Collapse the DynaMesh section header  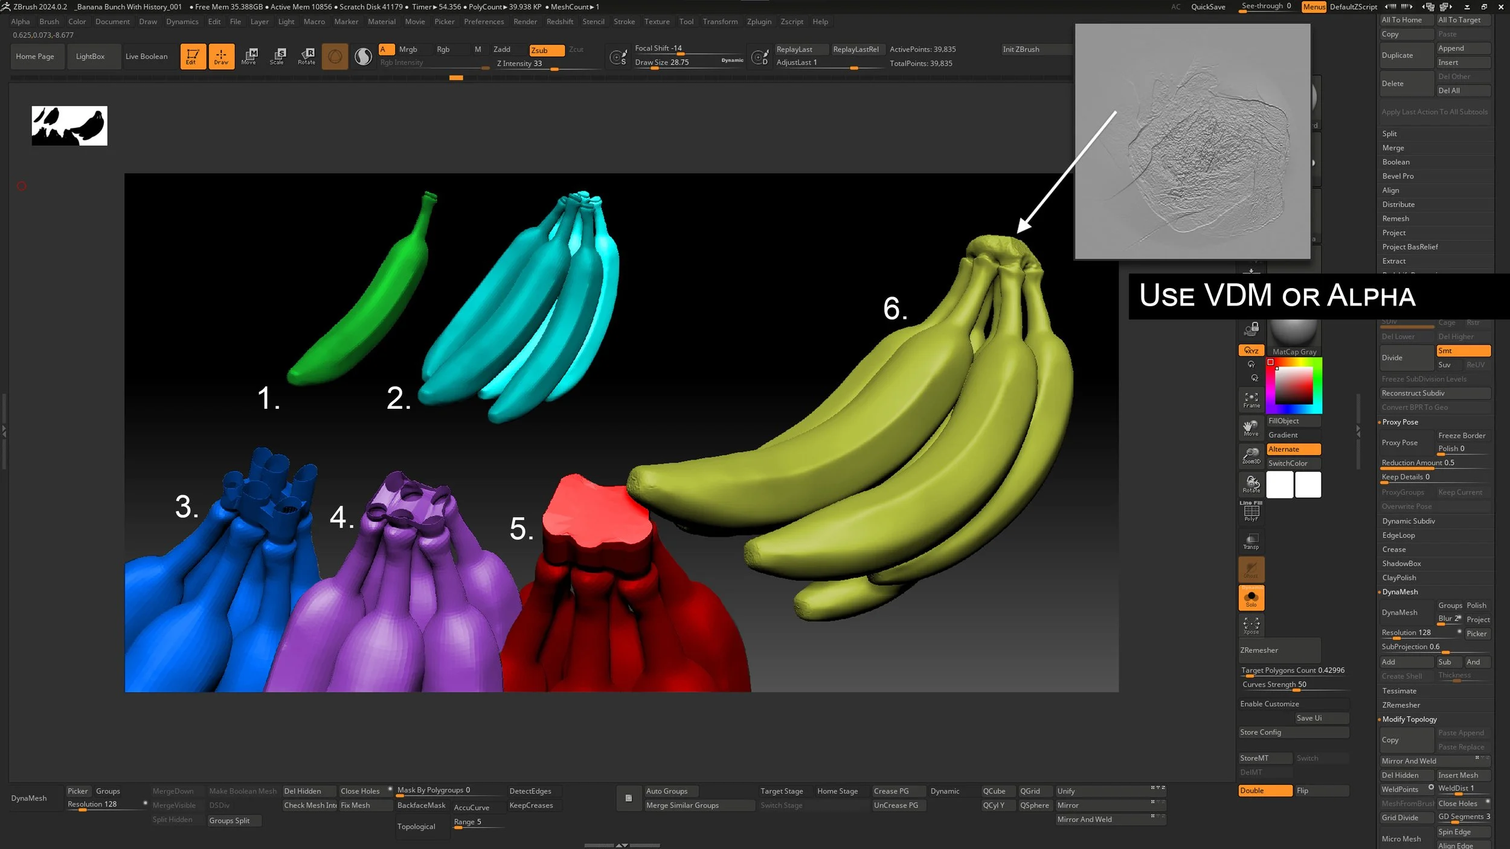[x=1399, y=592]
